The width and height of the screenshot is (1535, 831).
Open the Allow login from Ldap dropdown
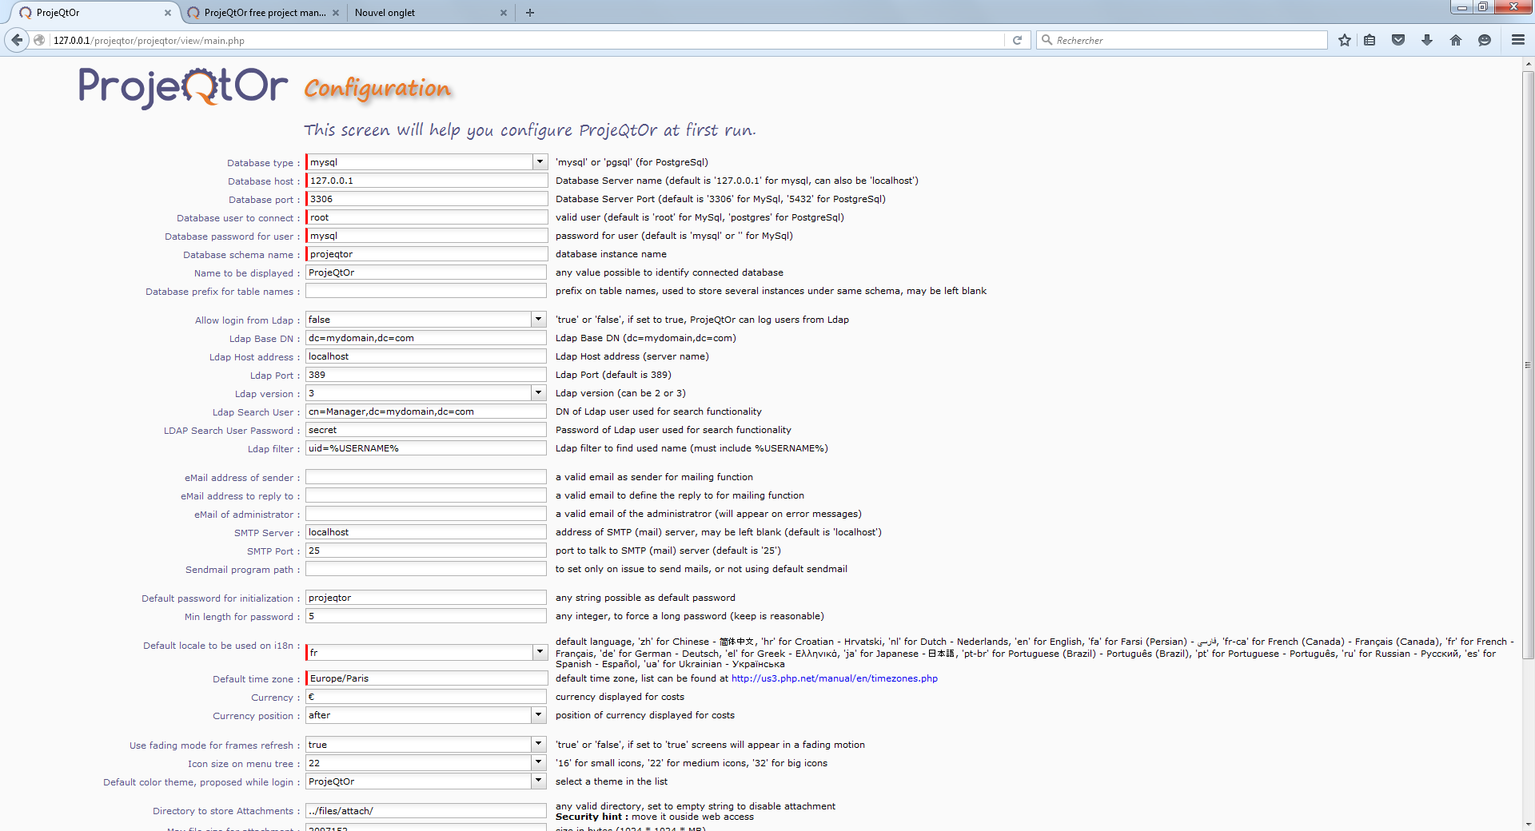[x=538, y=320]
